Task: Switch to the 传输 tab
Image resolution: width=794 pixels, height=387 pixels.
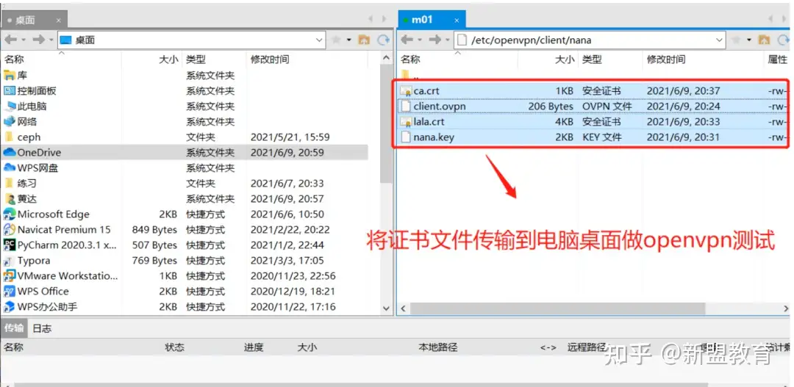Action: click(x=14, y=329)
